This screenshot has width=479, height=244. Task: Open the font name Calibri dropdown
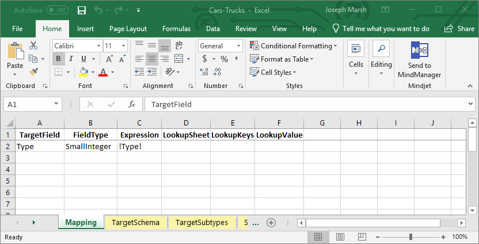[x=98, y=45]
